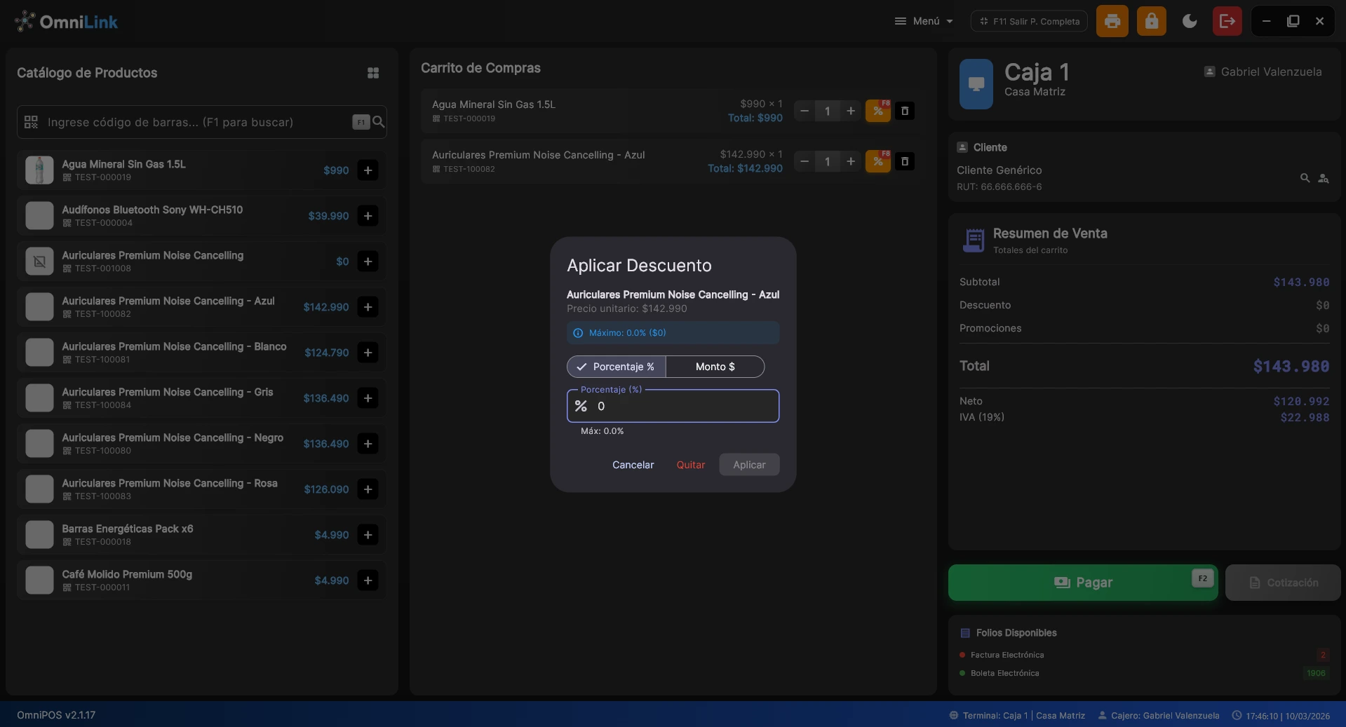
Task: Open the Menú dropdown
Action: point(924,21)
